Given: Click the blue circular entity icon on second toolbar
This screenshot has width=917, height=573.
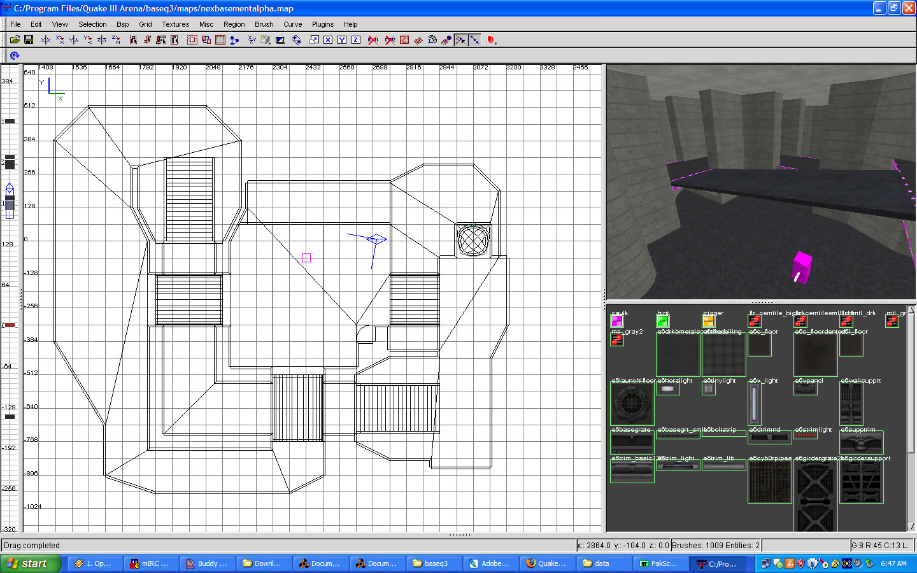Looking at the screenshot, I should click(x=15, y=56).
